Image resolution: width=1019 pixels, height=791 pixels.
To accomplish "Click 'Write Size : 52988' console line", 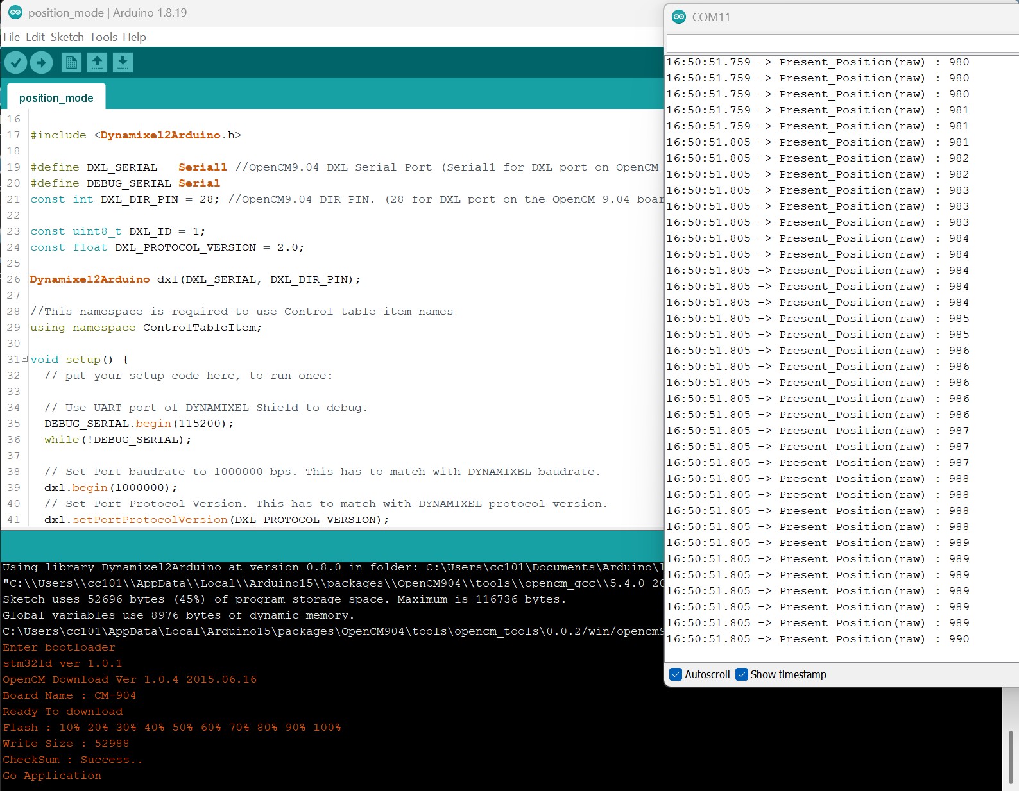I will 66,744.
